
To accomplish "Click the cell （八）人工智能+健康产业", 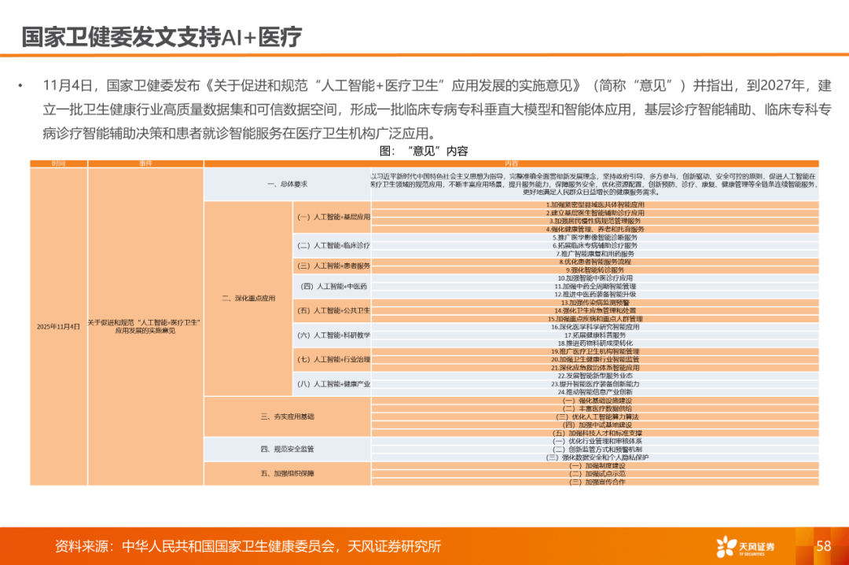I will point(332,383).
